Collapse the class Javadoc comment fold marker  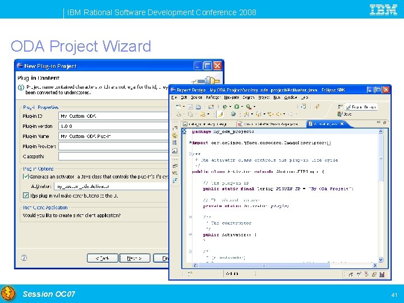(190, 154)
